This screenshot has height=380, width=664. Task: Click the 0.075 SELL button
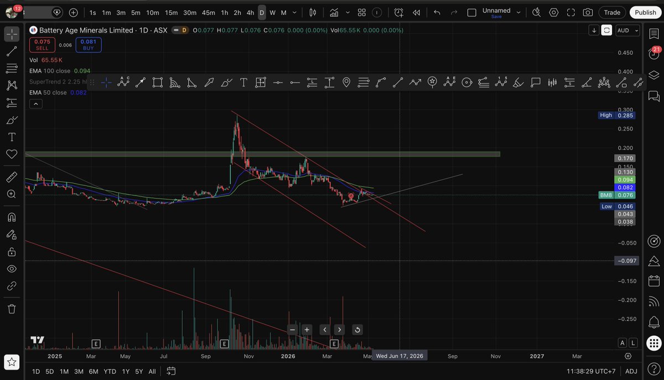[x=42, y=45]
